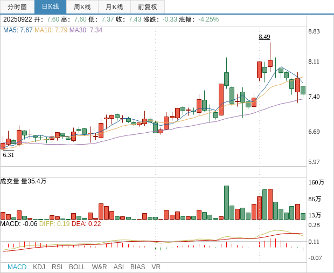Click the 前复权 adjustment tab

(x=148, y=7)
